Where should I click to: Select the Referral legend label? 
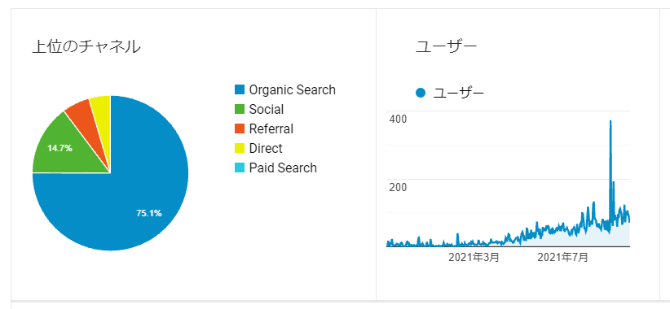[271, 128]
